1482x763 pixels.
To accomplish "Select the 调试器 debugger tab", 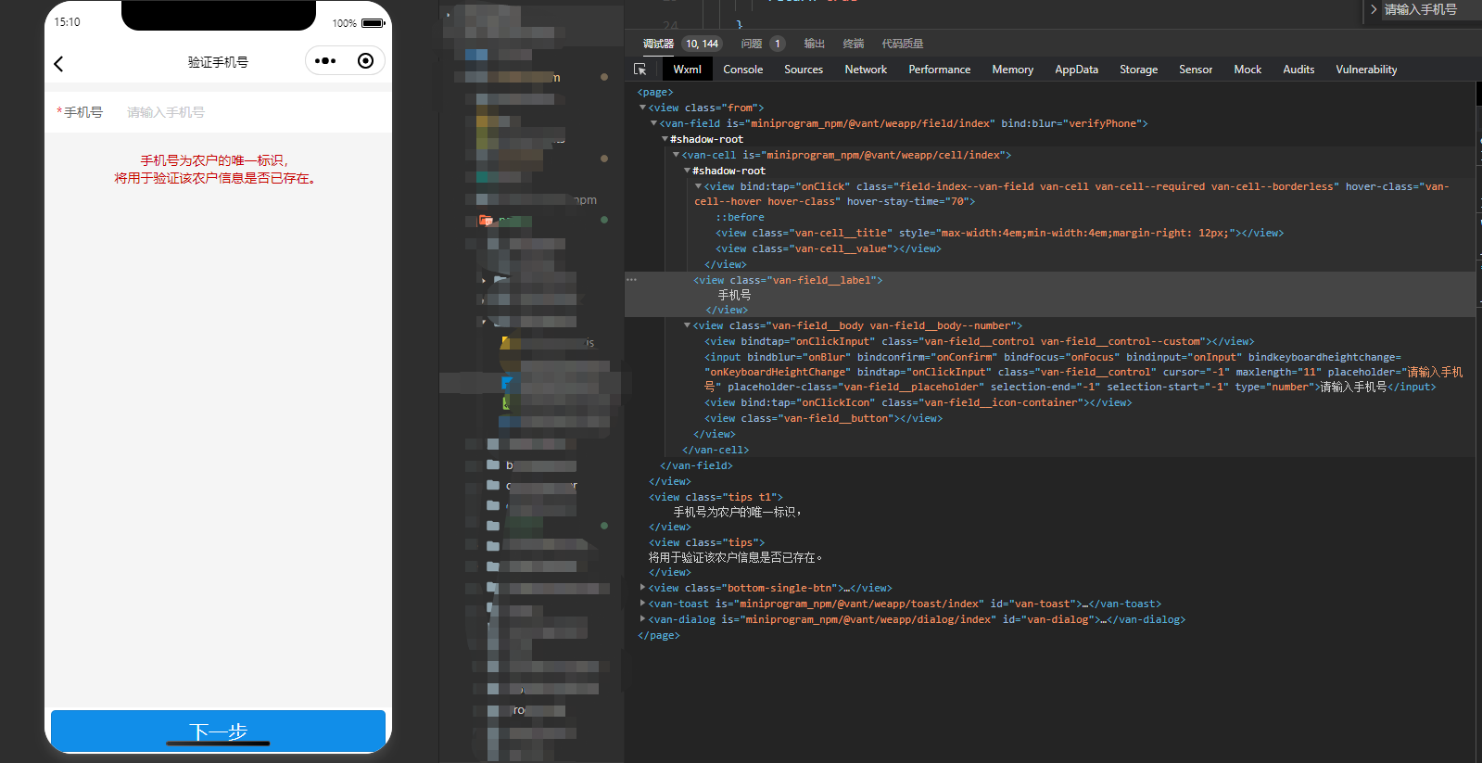I will [658, 44].
